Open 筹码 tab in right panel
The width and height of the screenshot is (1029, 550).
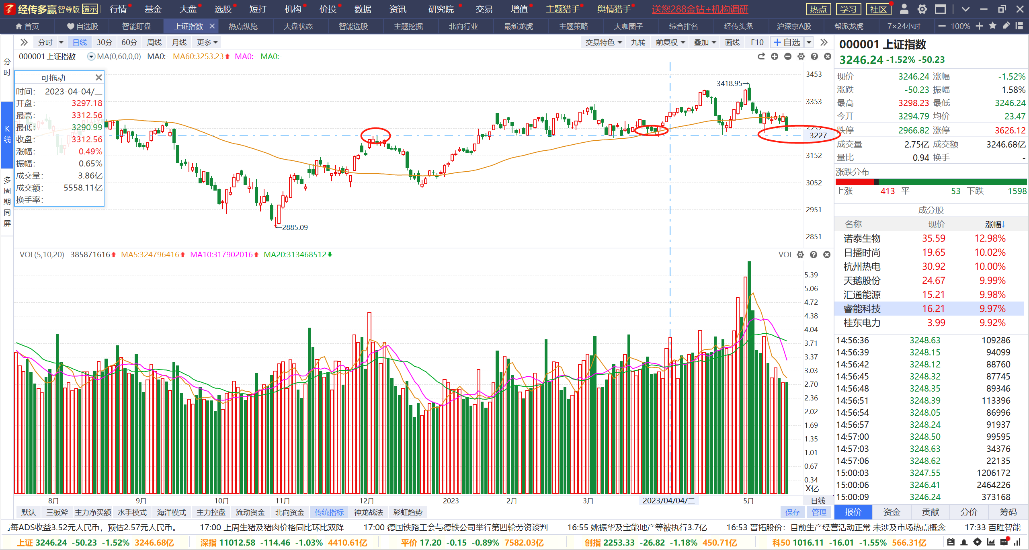(1008, 512)
